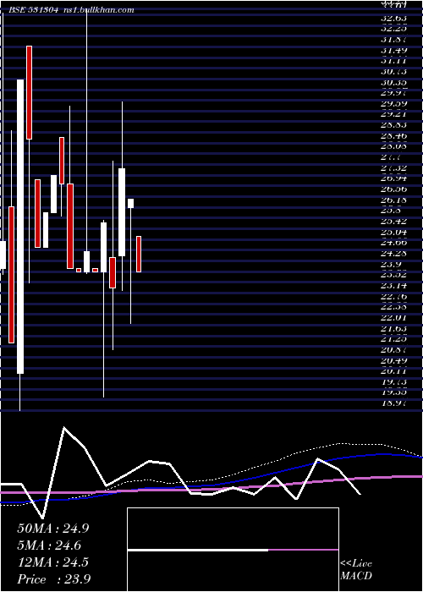
Task: Click the 23.14 price axis label
Action: click(393, 285)
